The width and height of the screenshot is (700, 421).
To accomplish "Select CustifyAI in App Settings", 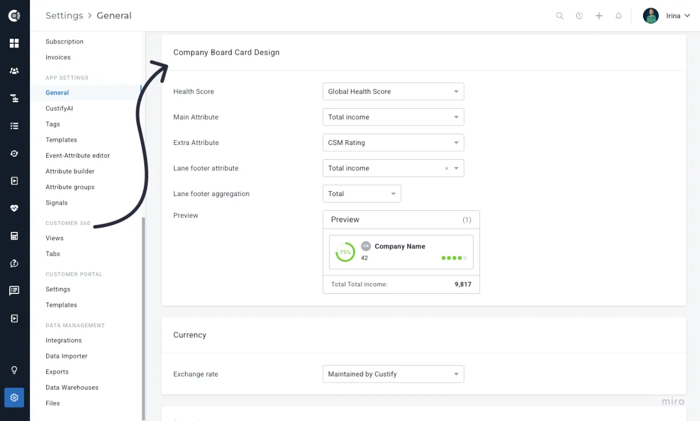I will pos(59,109).
